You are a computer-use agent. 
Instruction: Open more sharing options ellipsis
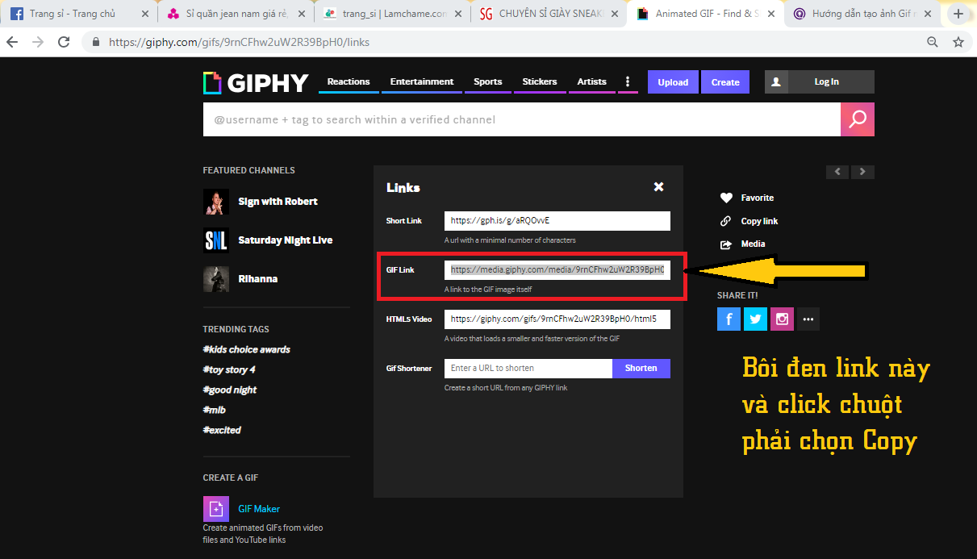coord(808,319)
